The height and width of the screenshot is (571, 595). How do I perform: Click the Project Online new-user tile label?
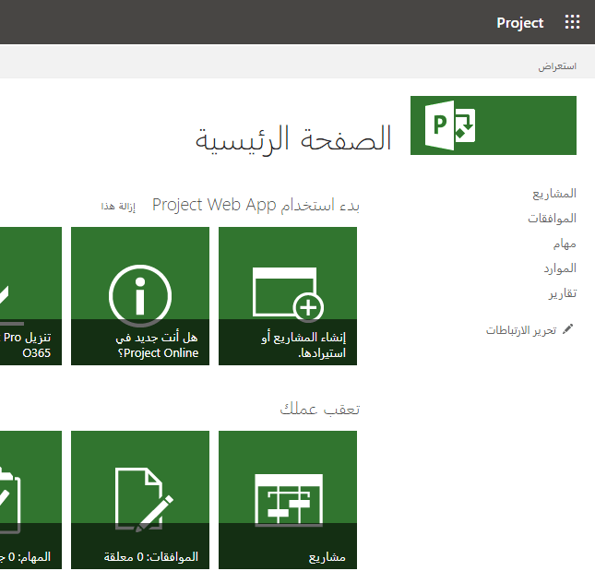[157, 345]
